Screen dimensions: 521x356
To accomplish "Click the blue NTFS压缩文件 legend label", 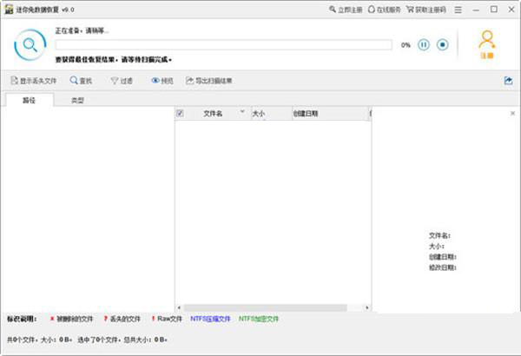I will pyautogui.click(x=210, y=319).
